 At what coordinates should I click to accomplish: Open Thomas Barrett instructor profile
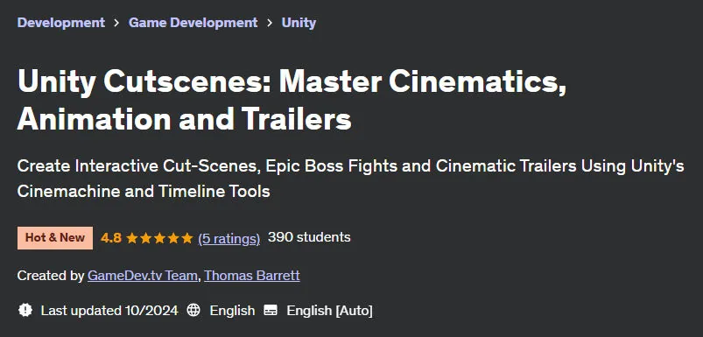point(252,275)
